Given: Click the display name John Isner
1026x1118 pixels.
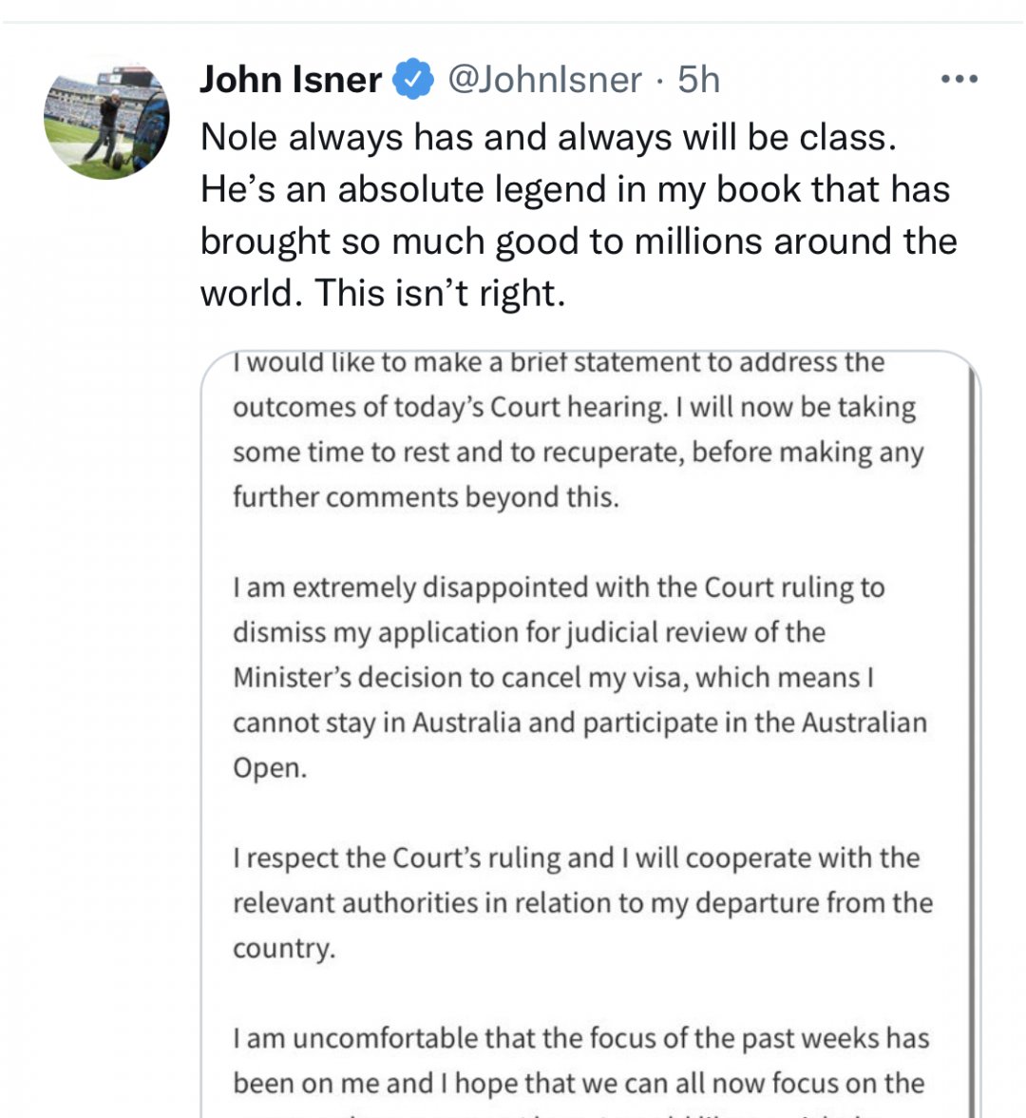Looking at the screenshot, I should [291, 80].
